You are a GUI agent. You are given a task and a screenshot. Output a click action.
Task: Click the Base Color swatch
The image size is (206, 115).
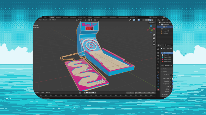tap(172, 79)
